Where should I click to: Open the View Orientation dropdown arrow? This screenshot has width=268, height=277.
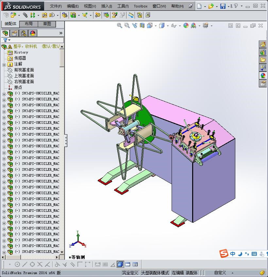(x=156, y=26)
